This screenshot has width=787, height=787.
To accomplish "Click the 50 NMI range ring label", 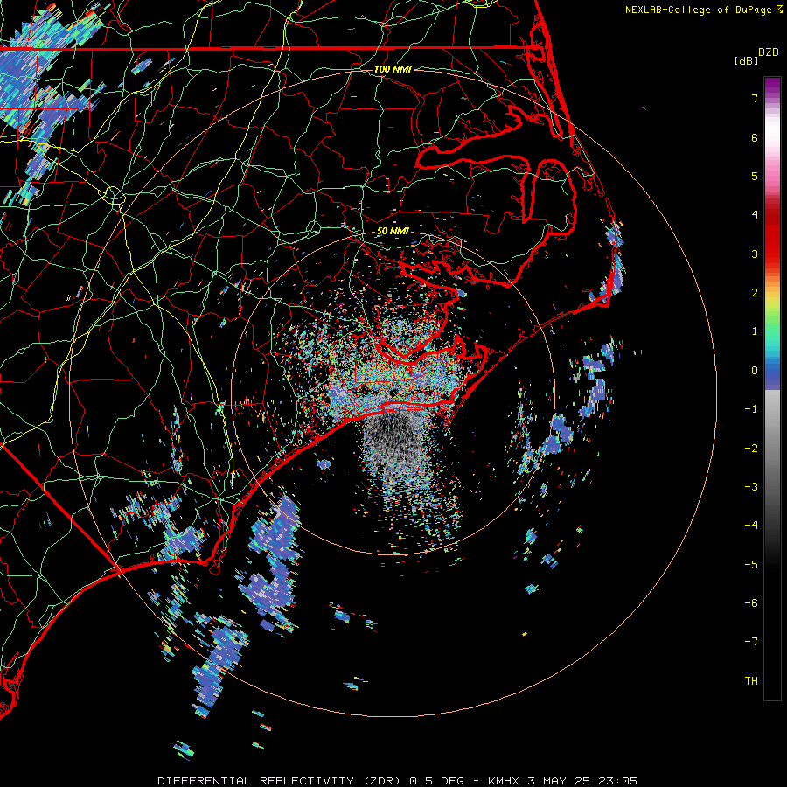I will click(393, 231).
